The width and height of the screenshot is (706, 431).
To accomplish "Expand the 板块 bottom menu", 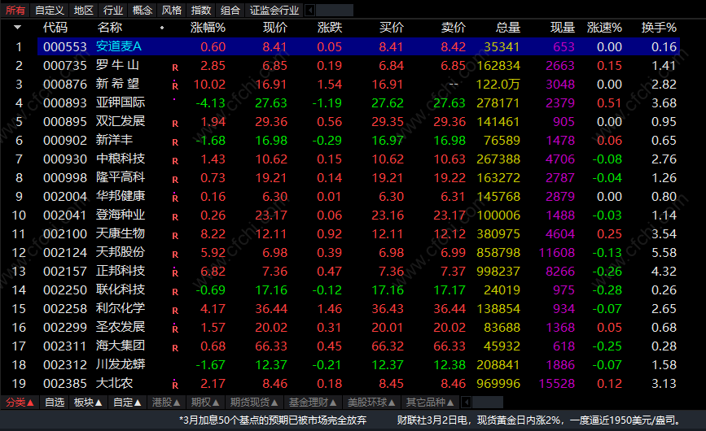I will 88,403.
